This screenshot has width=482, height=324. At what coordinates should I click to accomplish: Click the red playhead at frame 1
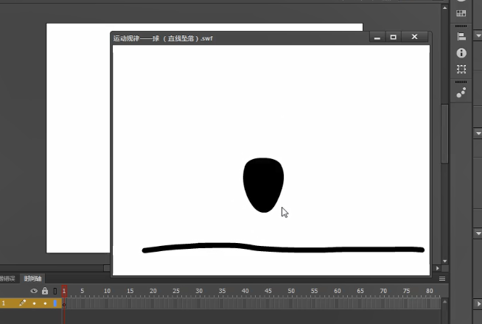(x=64, y=291)
